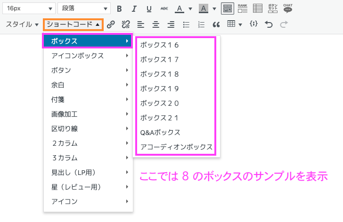Screen dimensions: 343x222
Task: Open background color picker arrow
Action: (214, 9)
